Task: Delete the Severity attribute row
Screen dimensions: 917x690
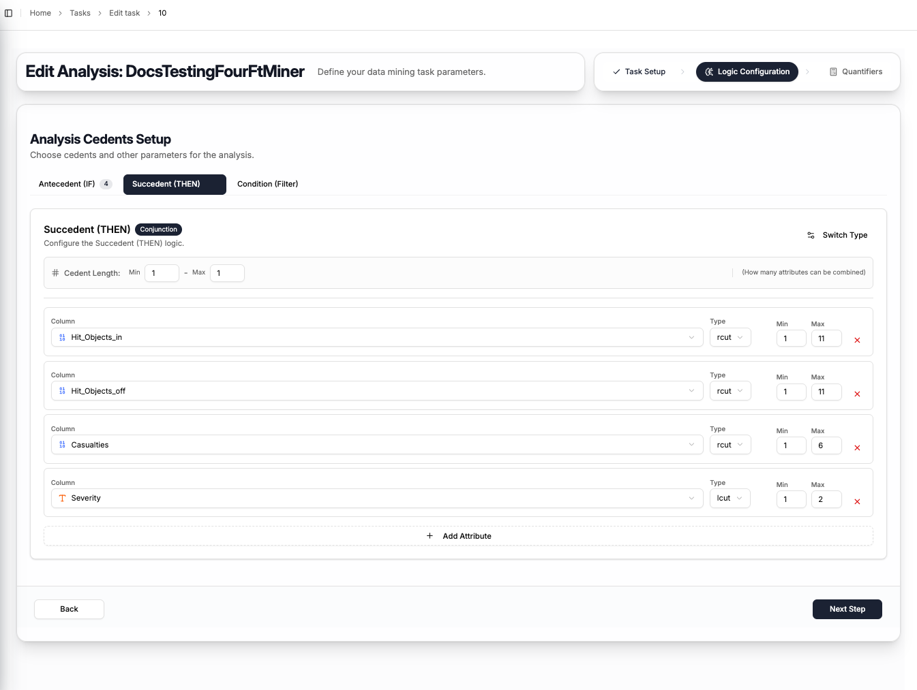Action: [857, 501]
